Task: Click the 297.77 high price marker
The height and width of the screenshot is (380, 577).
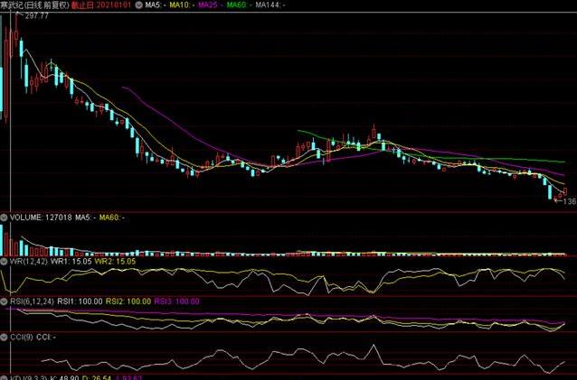Action: click(37, 16)
